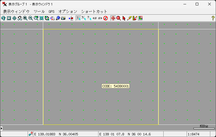Click the zoom in magnifier icon

(25, 18)
